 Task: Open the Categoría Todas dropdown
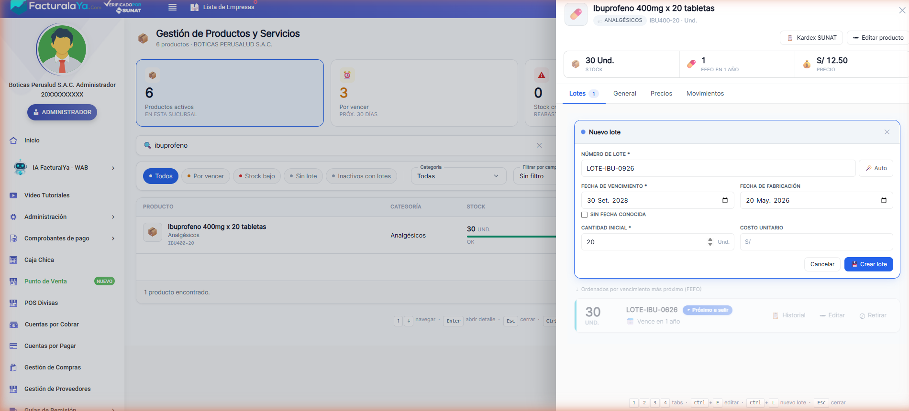click(x=458, y=176)
